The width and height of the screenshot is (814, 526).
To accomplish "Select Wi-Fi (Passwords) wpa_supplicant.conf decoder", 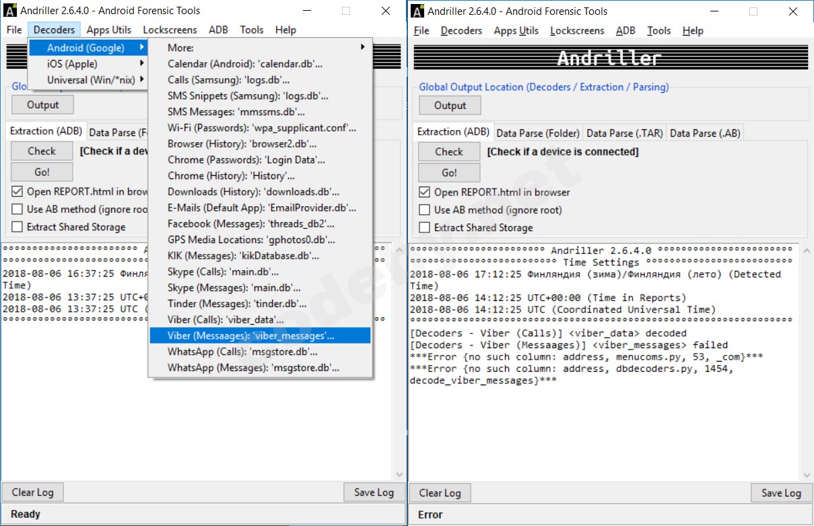I will (x=261, y=127).
